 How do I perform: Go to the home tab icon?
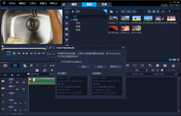[64, 5]
